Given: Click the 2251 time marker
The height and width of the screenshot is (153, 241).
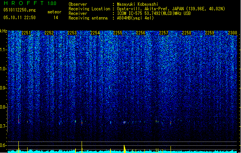Looking at the screenshot, I should 26,33.
